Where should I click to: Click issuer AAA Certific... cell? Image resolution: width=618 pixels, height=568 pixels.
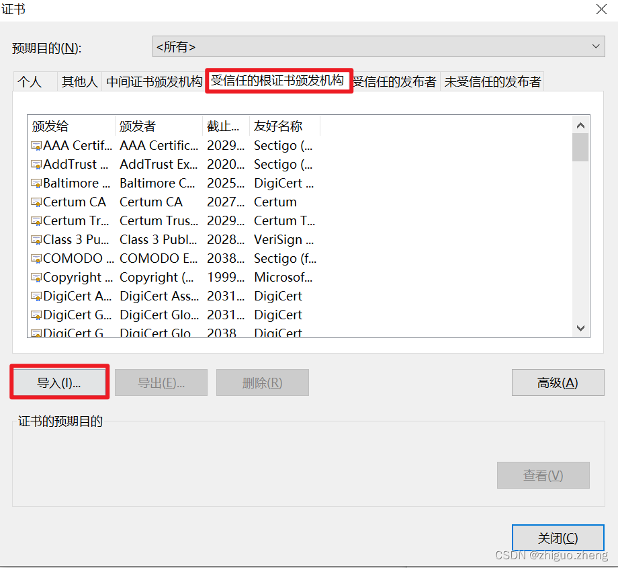[x=159, y=146]
